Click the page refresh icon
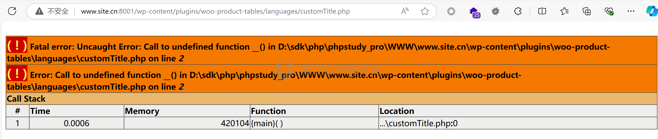Screen dimensions: 658x139 point(12,11)
